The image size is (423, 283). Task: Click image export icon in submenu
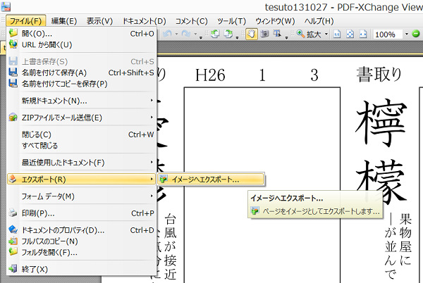163,179
